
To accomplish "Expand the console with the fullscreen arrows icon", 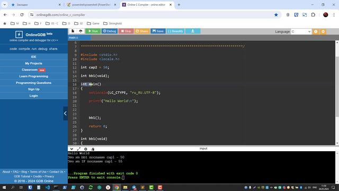I will click(x=79, y=149).
